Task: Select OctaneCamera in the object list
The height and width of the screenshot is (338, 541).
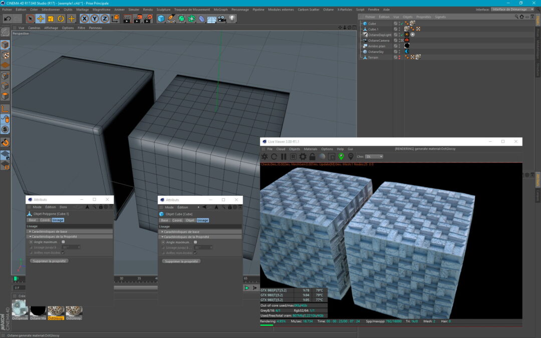Action: pos(379,41)
